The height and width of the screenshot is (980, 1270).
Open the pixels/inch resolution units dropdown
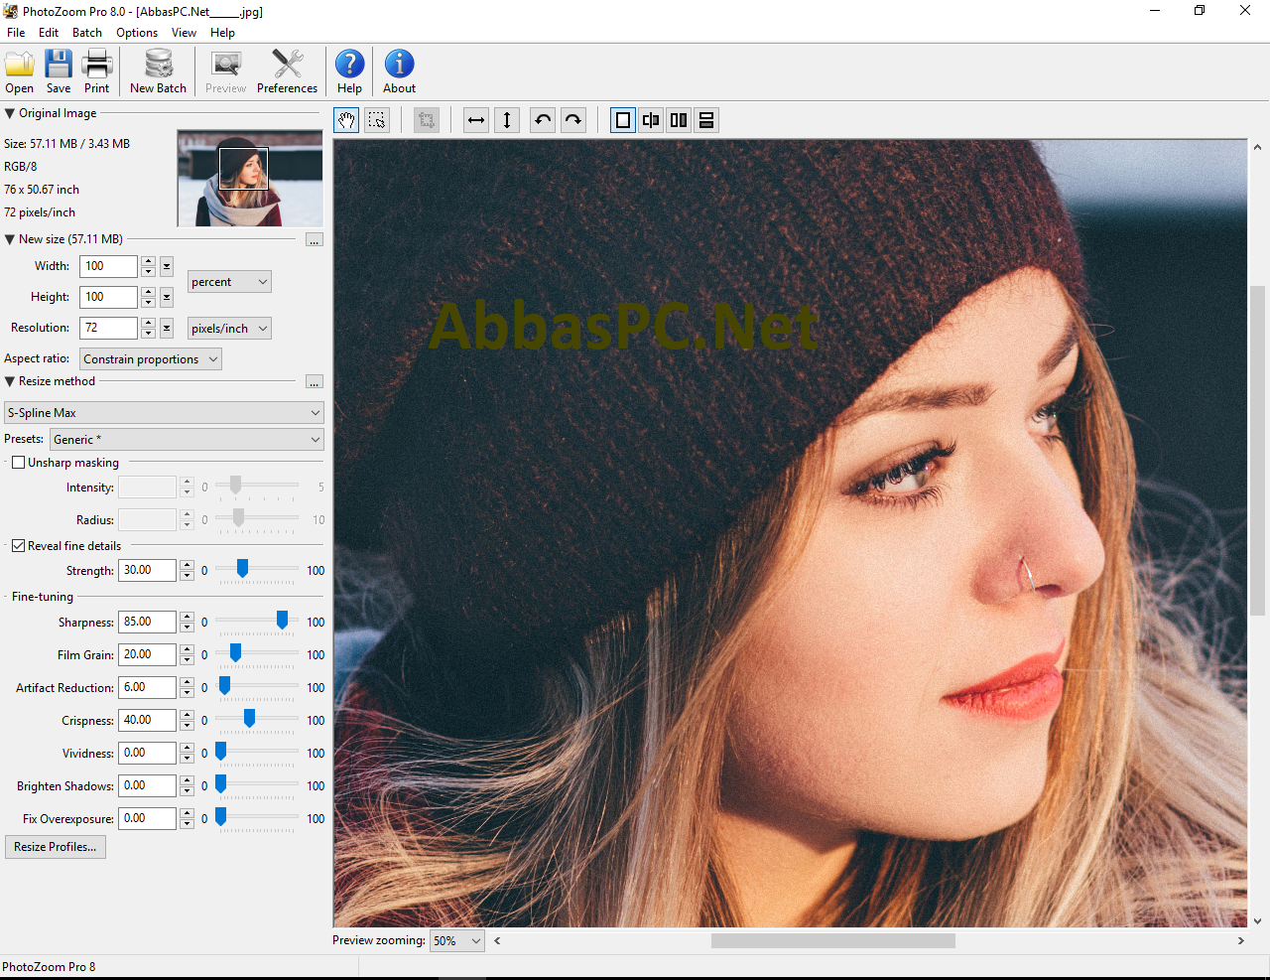(x=229, y=329)
